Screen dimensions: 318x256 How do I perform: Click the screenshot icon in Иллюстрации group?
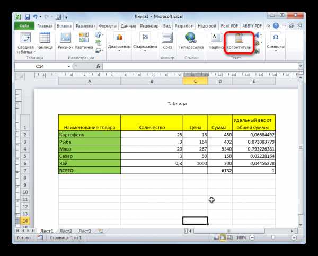pyautogui.click(x=99, y=50)
